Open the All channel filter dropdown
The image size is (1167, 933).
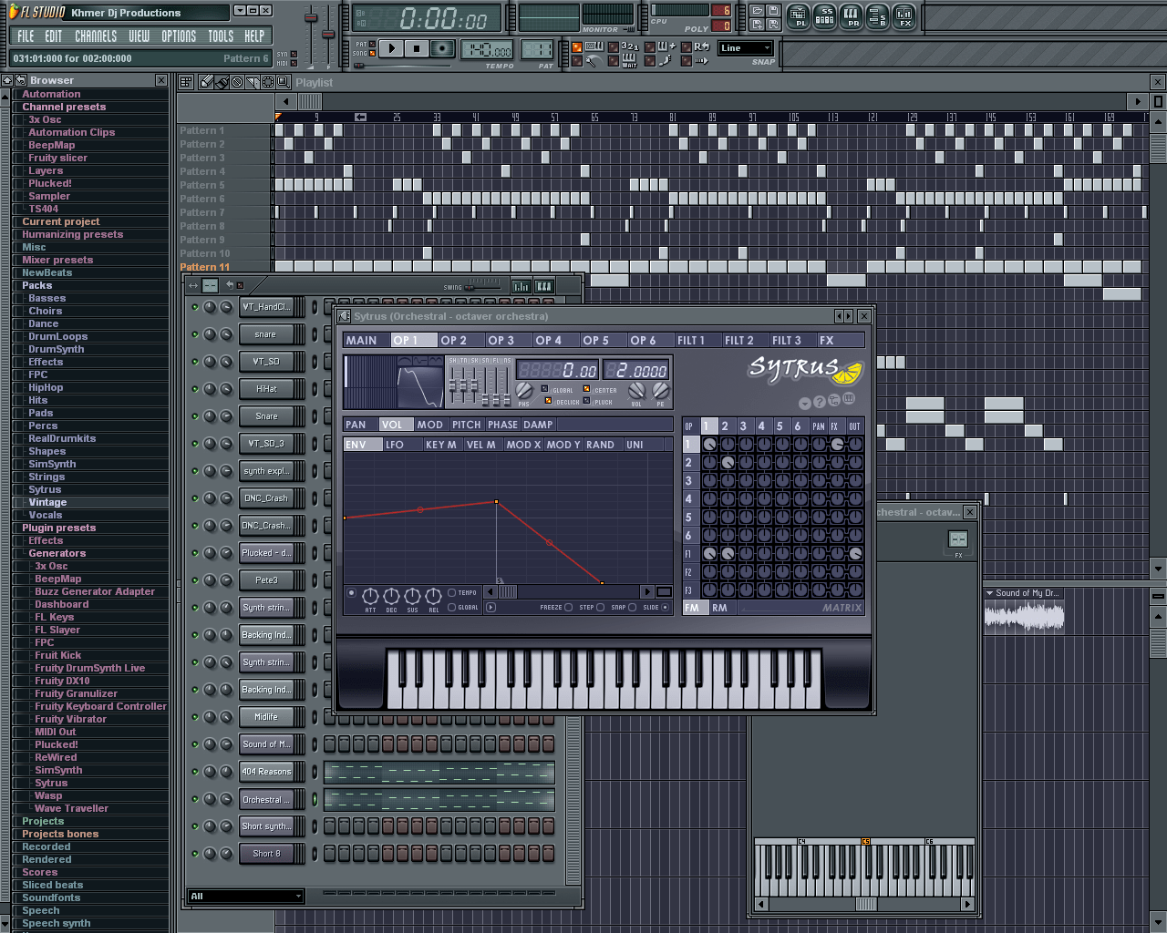244,897
